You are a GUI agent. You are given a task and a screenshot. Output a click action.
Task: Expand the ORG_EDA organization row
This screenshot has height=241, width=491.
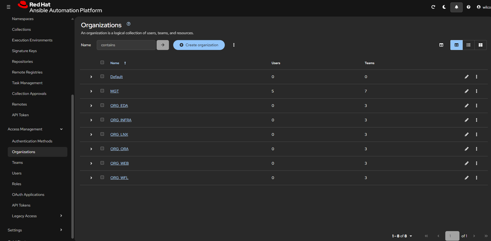click(x=91, y=106)
